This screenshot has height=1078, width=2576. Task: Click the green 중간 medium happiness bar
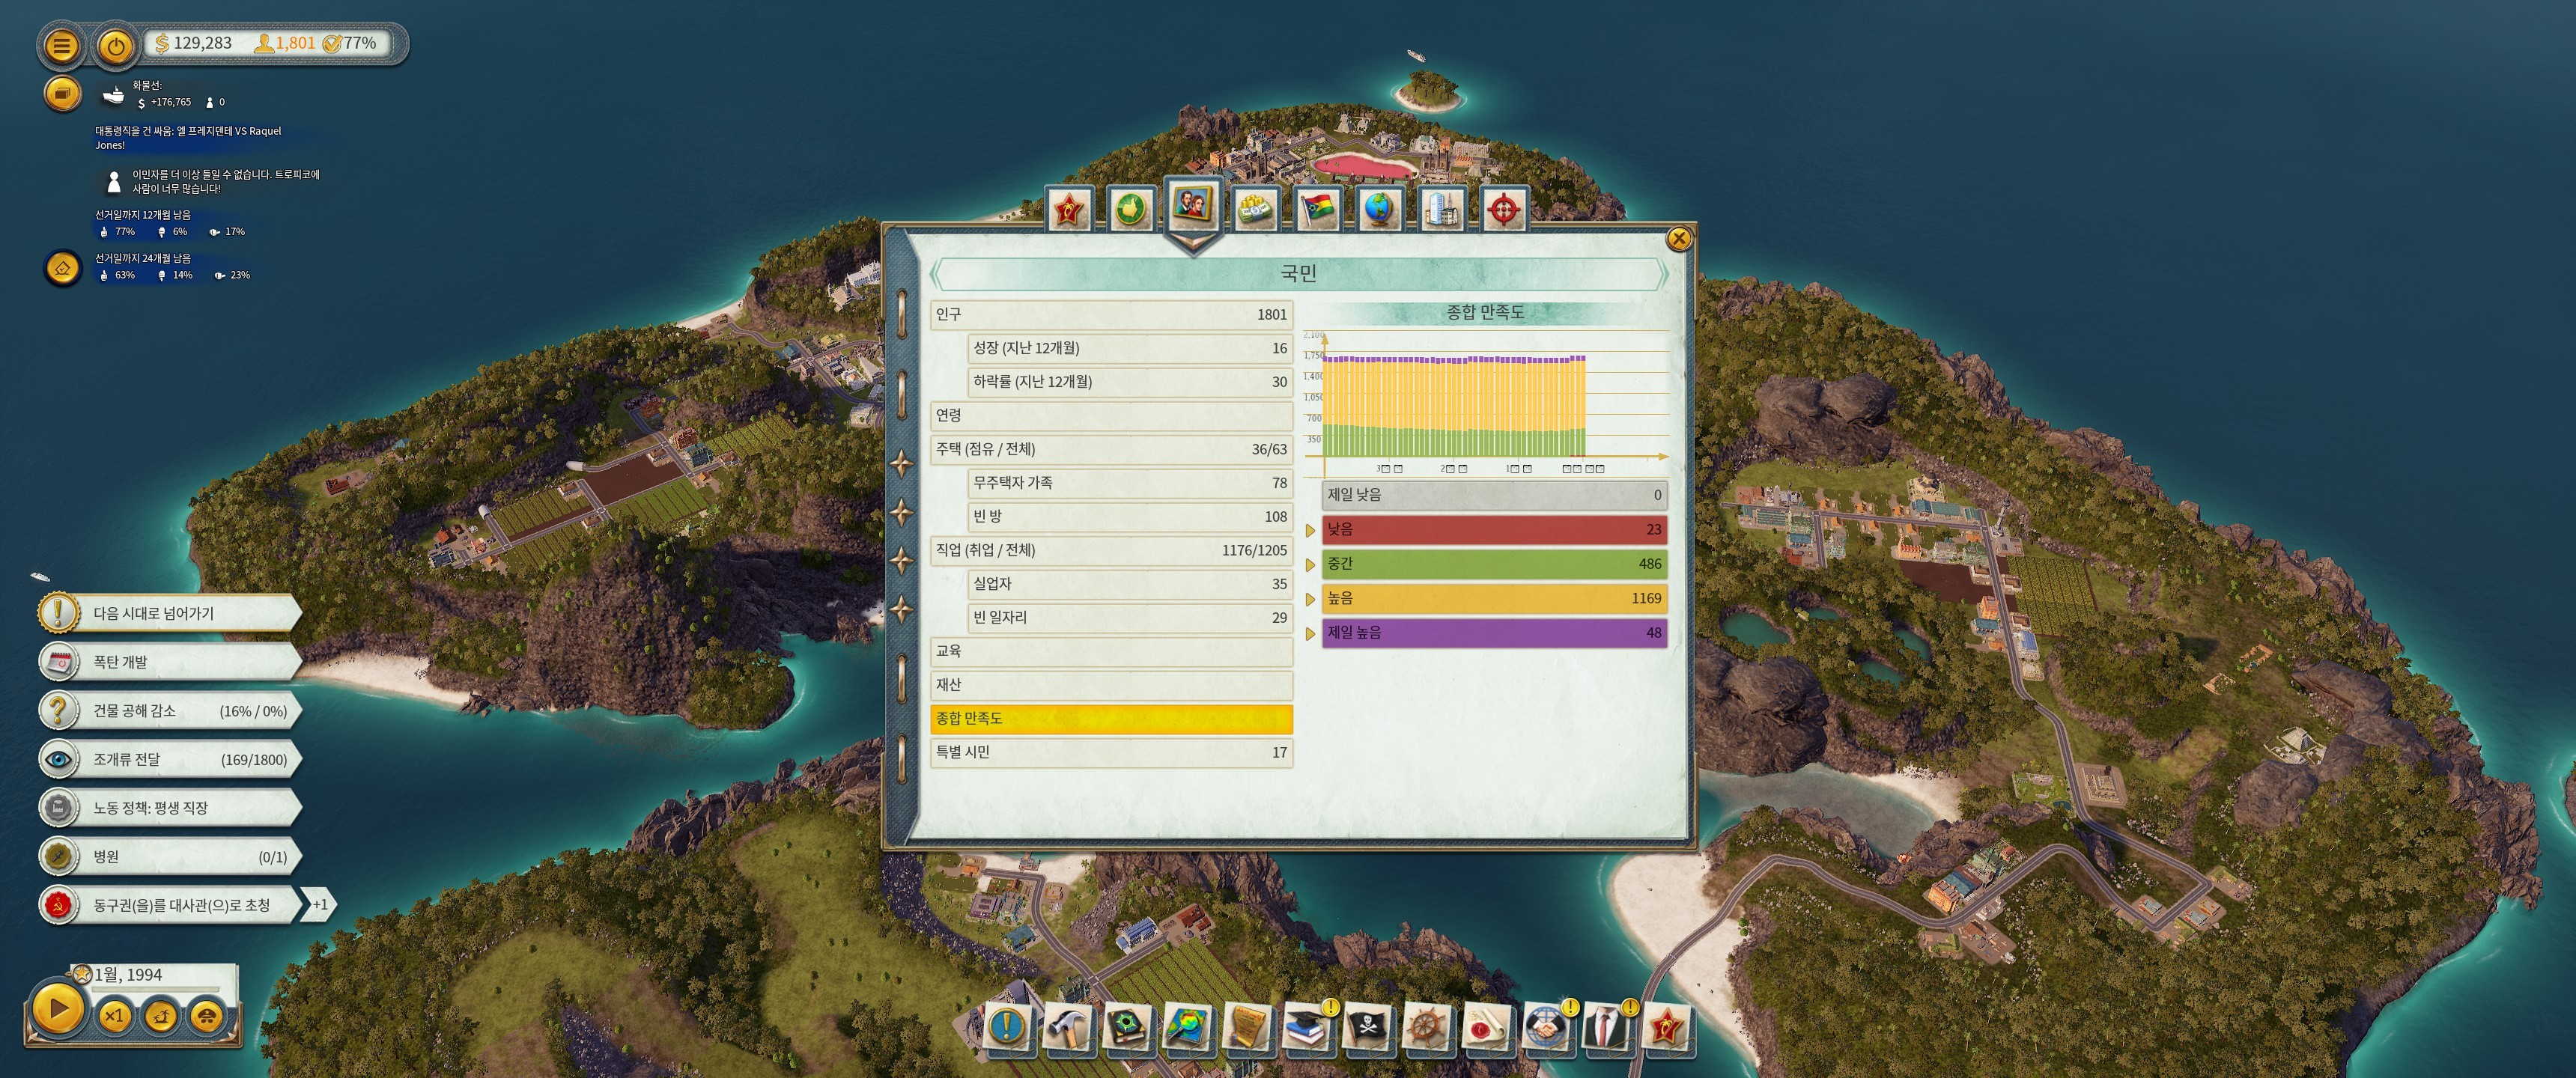click(x=1493, y=564)
